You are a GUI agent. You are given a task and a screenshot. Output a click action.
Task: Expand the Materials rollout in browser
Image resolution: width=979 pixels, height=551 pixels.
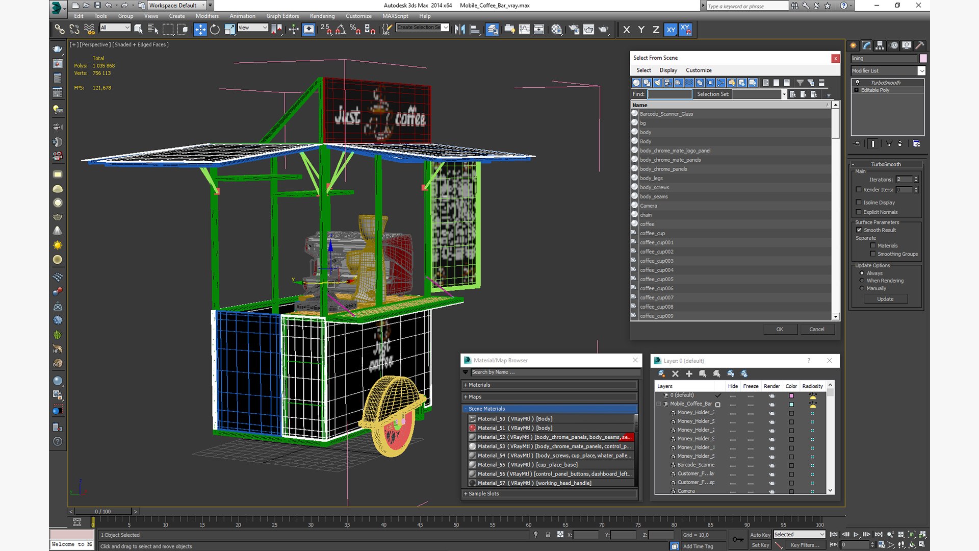(x=550, y=385)
